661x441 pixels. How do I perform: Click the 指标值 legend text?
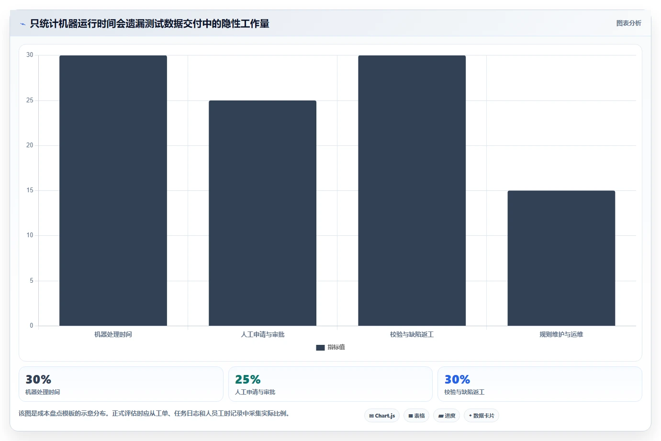click(336, 347)
